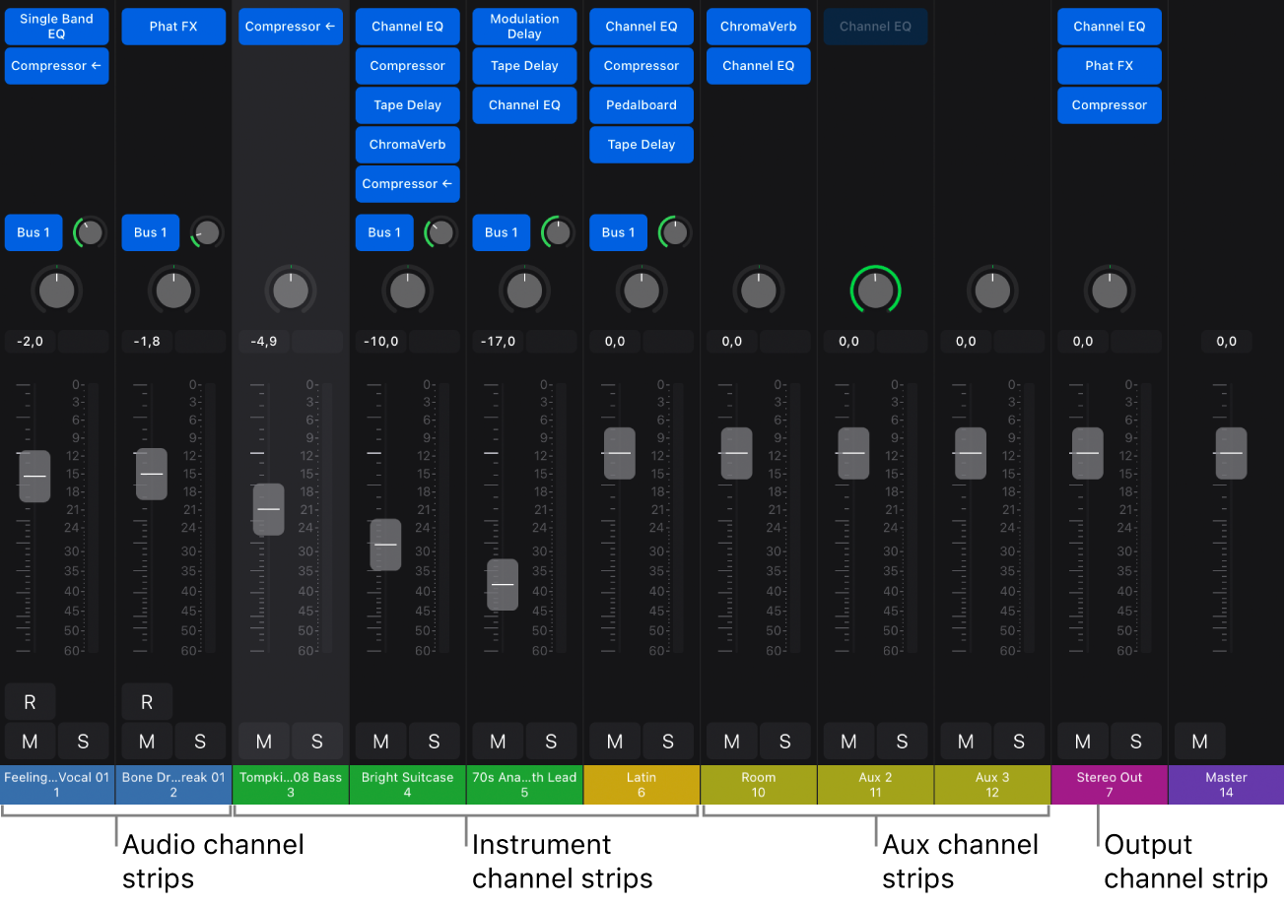
Task: Click the volume fader on Feeling Vocal 01
Action: [x=34, y=476]
